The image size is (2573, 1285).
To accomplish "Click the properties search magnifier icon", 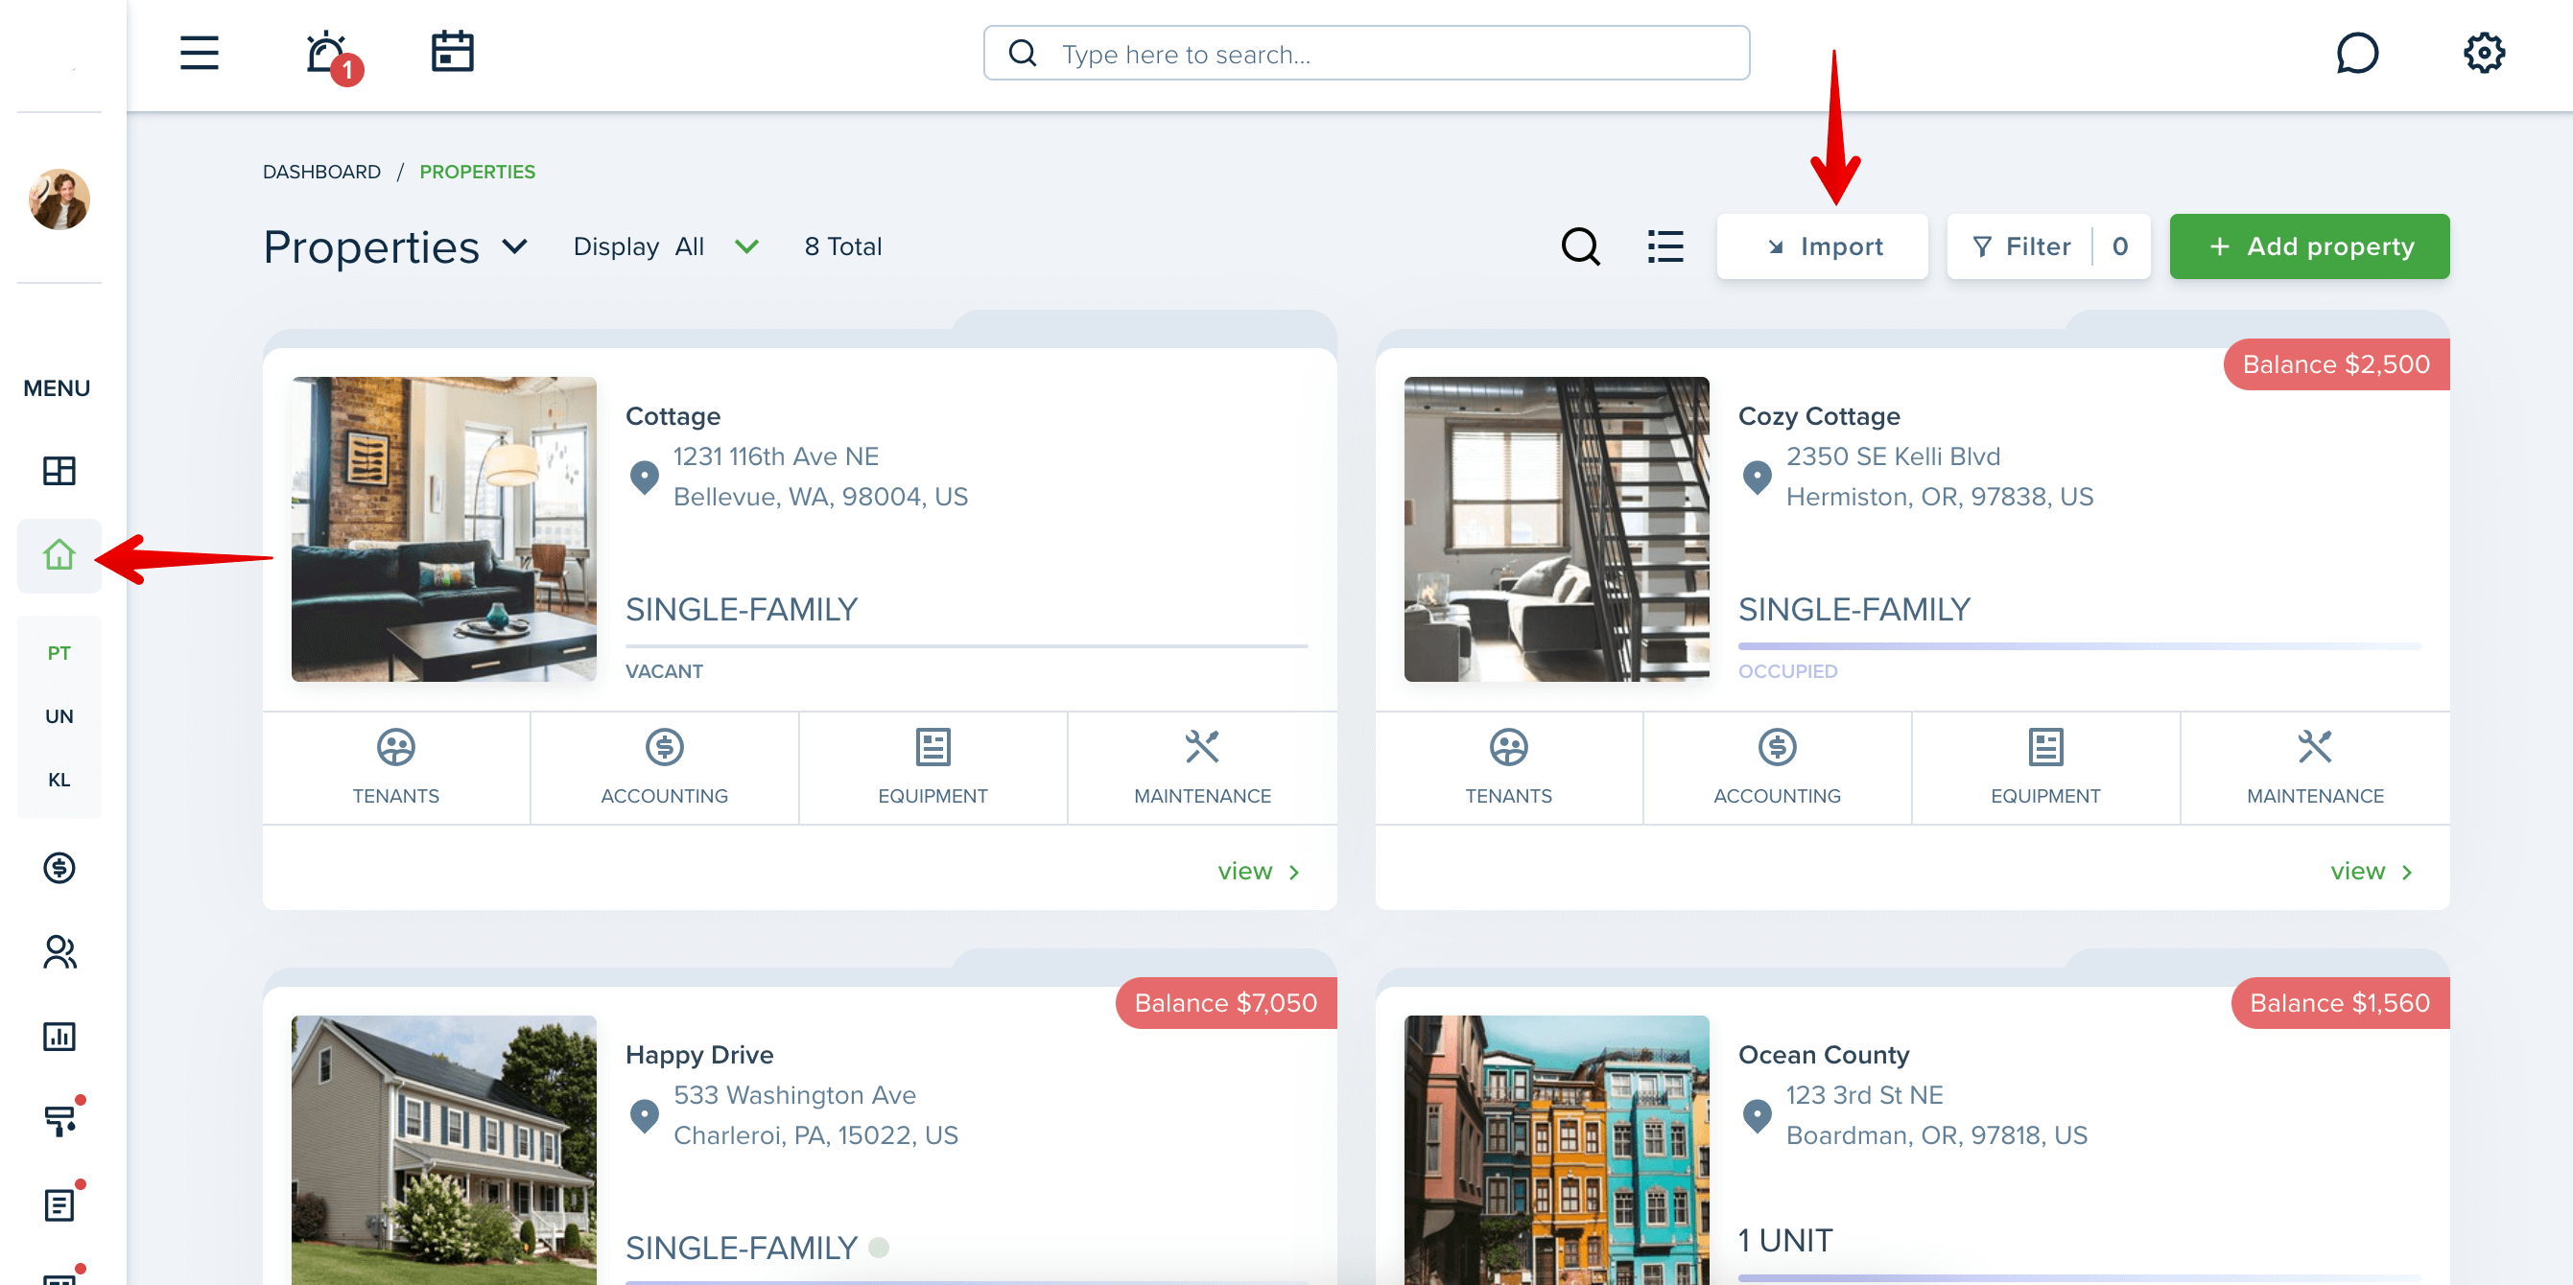I will (1580, 246).
